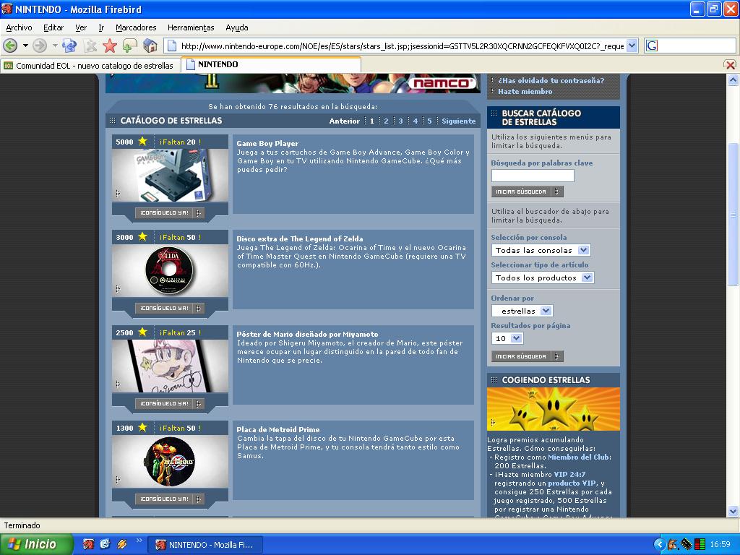740x555 pixels.
Task: Go to results page 2
Action: [386, 121]
